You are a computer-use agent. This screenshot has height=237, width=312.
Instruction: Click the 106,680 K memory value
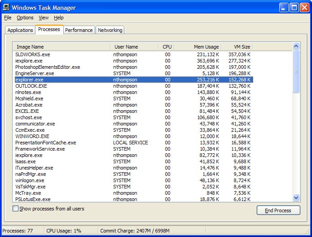coord(208,117)
